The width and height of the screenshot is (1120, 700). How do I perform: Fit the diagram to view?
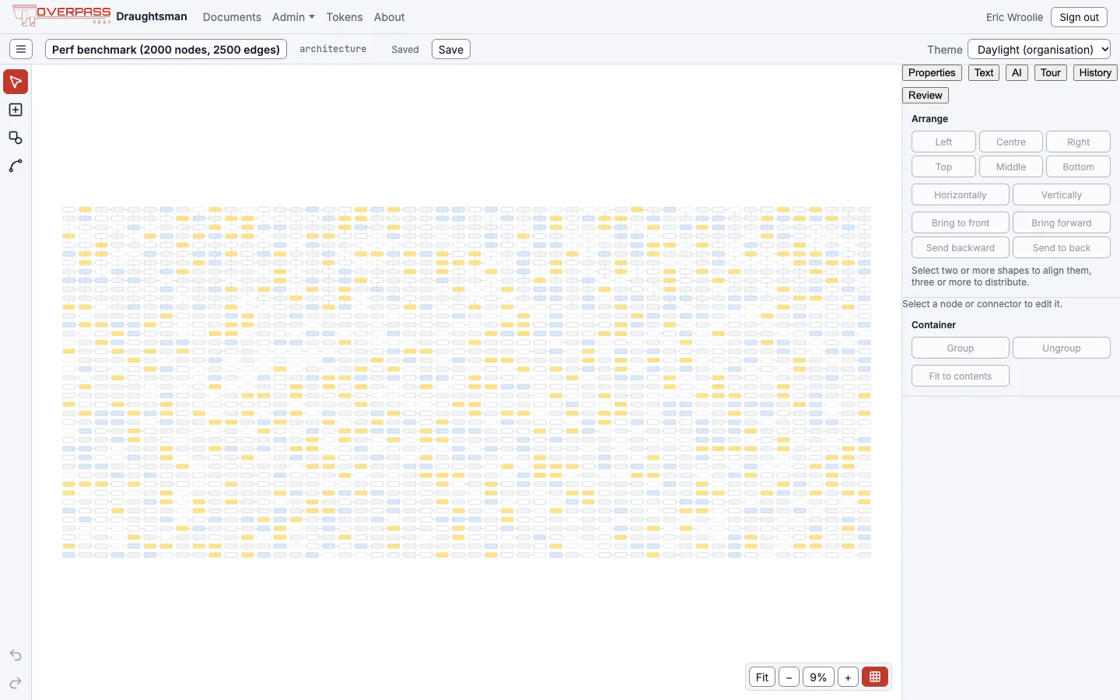coord(762,677)
